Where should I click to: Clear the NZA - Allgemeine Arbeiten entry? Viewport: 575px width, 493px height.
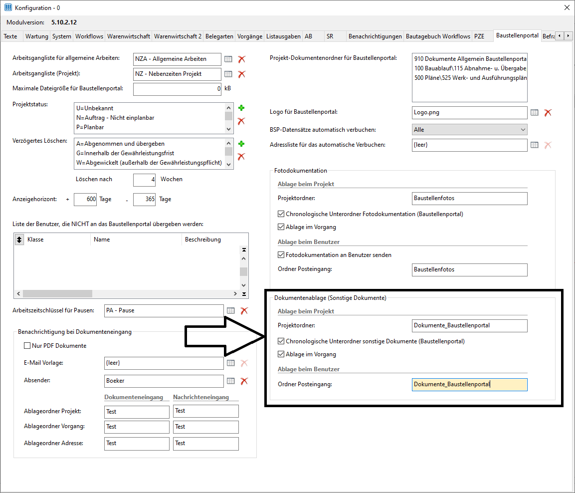click(x=242, y=59)
